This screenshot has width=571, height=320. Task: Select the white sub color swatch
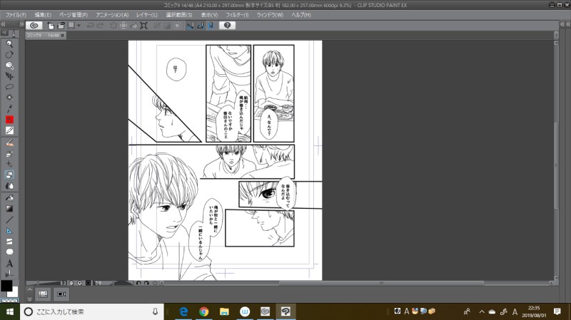click(x=14, y=292)
